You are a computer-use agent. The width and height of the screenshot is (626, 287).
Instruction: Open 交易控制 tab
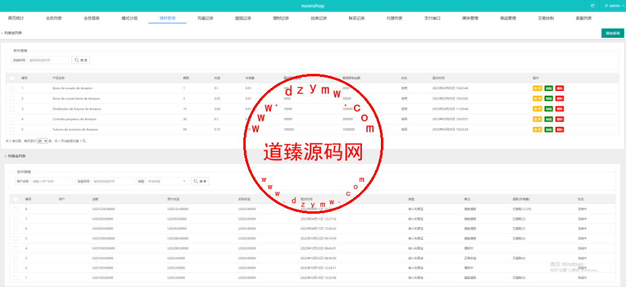click(546, 18)
